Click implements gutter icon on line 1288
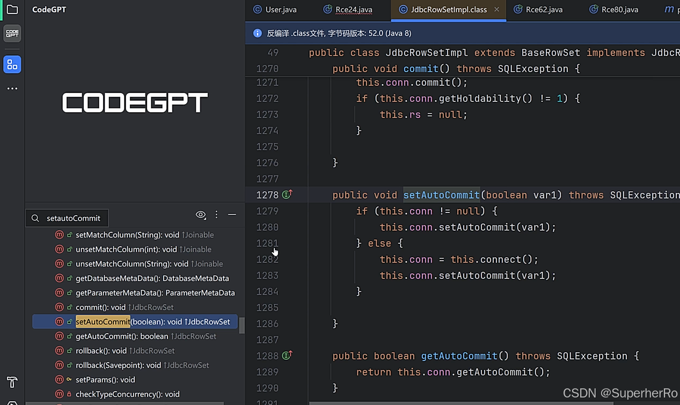680x405 pixels. pyautogui.click(x=287, y=355)
